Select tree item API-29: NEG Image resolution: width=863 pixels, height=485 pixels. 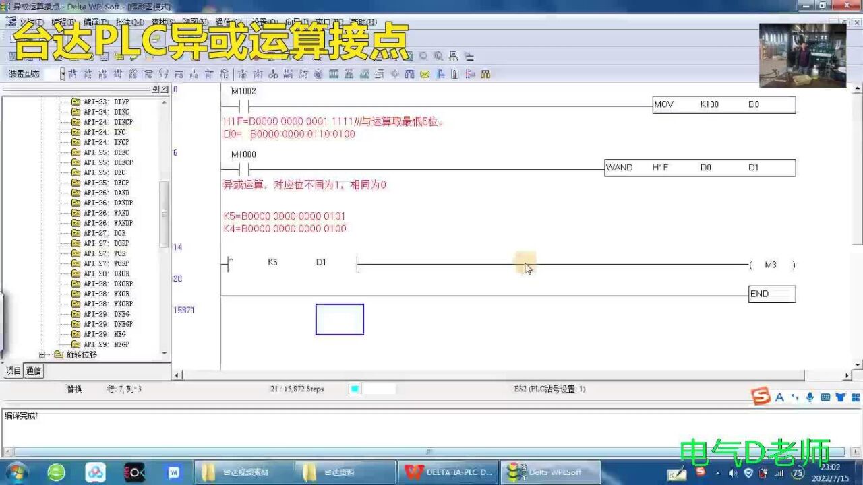(105, 334)
